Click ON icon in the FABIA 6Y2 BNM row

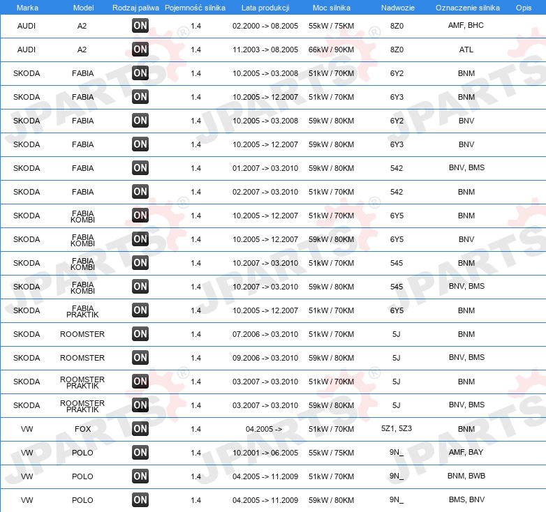(140, 73)
